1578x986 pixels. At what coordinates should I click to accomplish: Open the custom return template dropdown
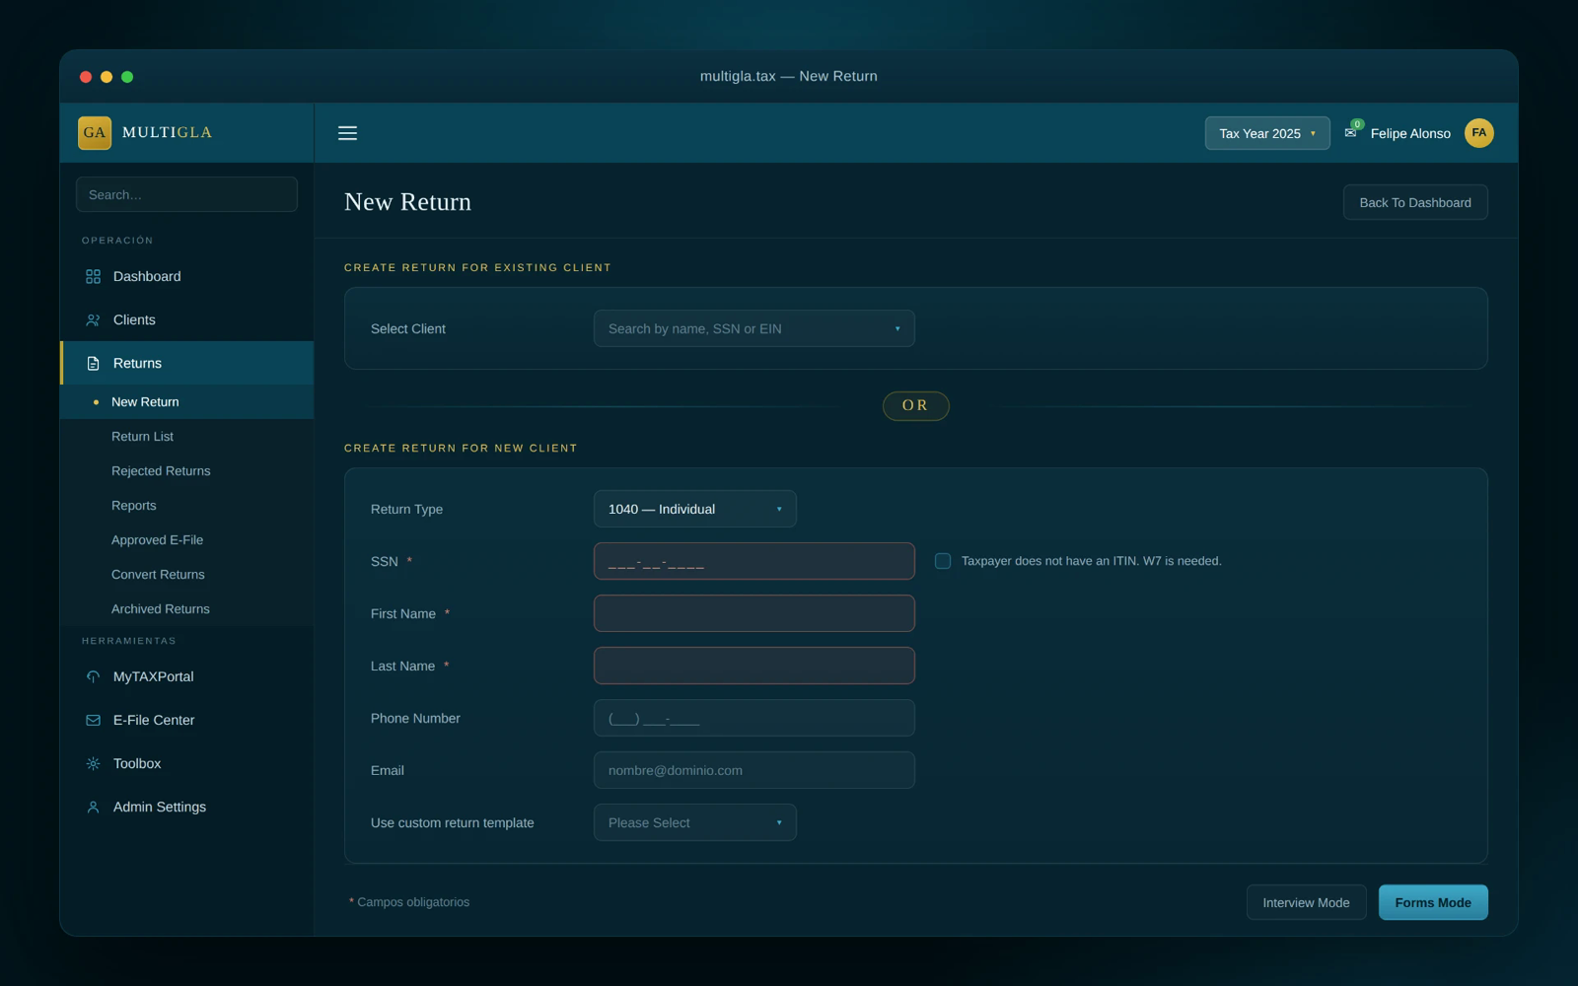tap(695, 822)
